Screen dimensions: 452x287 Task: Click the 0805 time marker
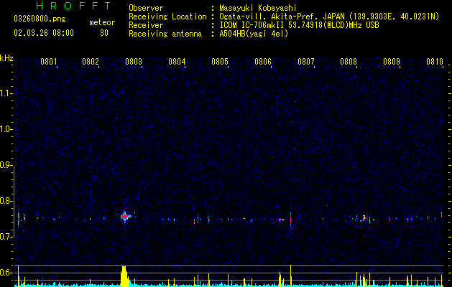[220, 62]
